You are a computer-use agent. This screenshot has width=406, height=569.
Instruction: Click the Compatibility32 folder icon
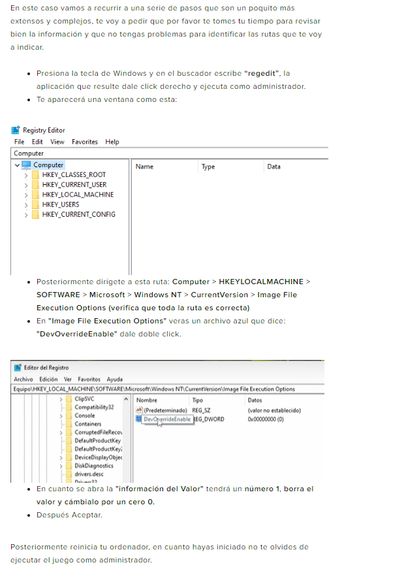(x=69, y=407)
